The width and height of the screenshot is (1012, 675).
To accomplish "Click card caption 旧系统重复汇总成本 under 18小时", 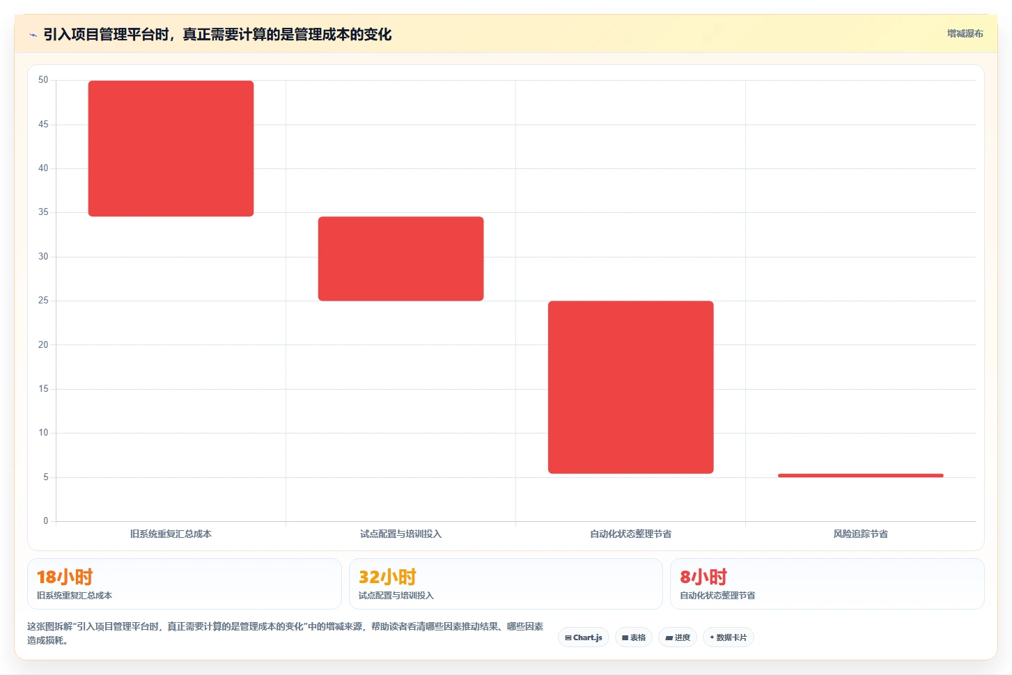I will [75, 596].
